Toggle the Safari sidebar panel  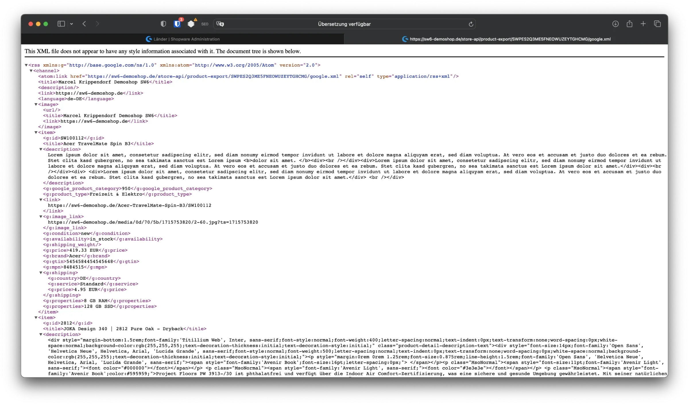click(61, 24)
